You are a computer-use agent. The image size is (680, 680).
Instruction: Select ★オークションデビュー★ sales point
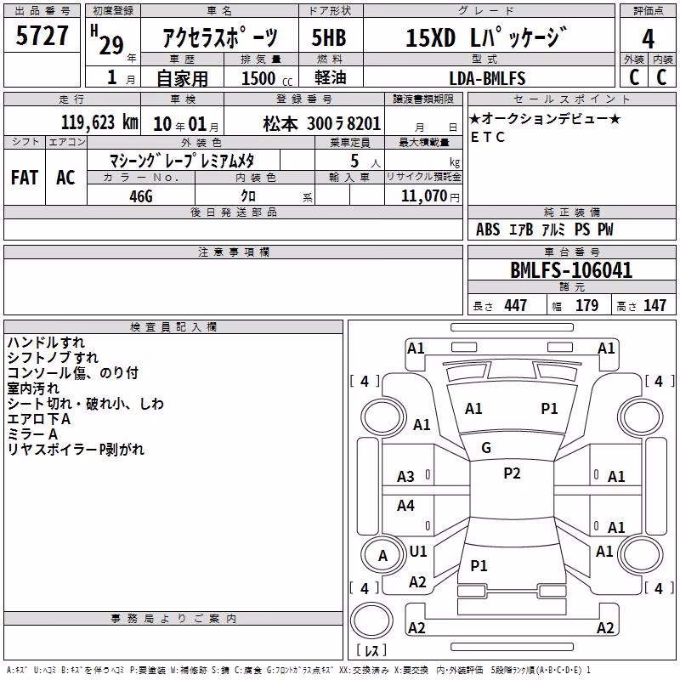click(545, 118)
